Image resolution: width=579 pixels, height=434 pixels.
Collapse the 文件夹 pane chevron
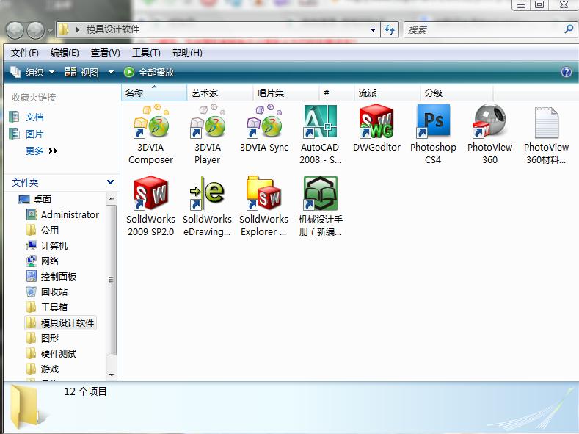(110, 182)
